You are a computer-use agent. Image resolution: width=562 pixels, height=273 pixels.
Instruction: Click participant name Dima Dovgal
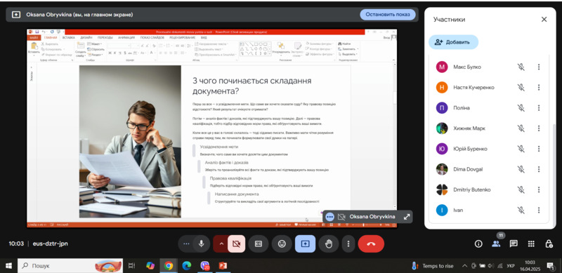[x=468, y=169]
